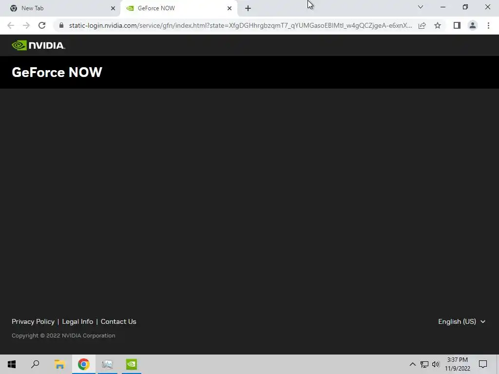Switch to the New Tab tab

[60, 8]
